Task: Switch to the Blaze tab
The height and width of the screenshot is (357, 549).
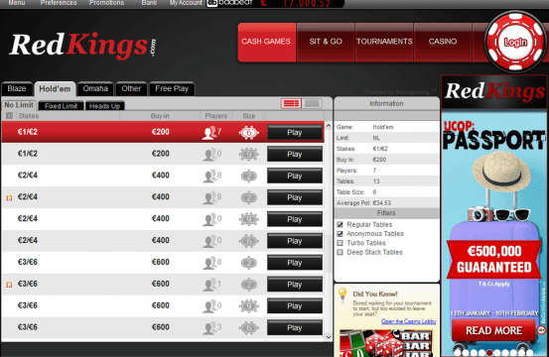Action: pyautogui.click(x=17, y=89)
